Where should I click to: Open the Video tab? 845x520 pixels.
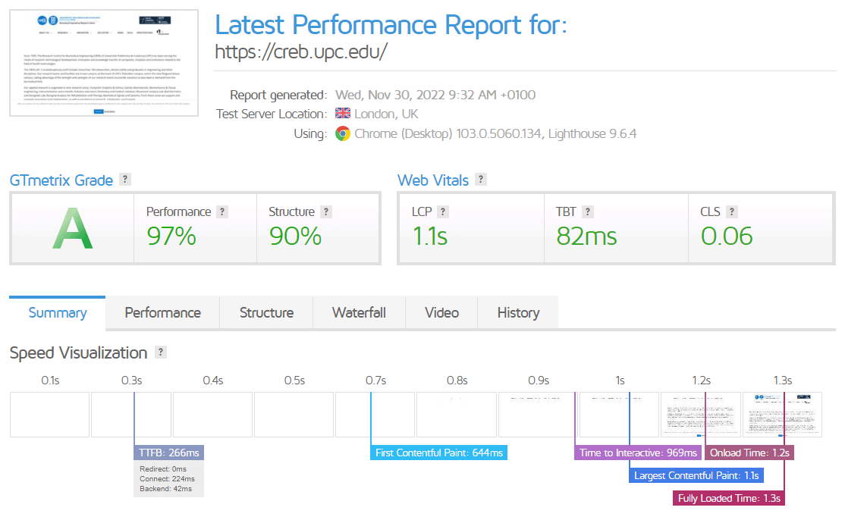point(441,313)
